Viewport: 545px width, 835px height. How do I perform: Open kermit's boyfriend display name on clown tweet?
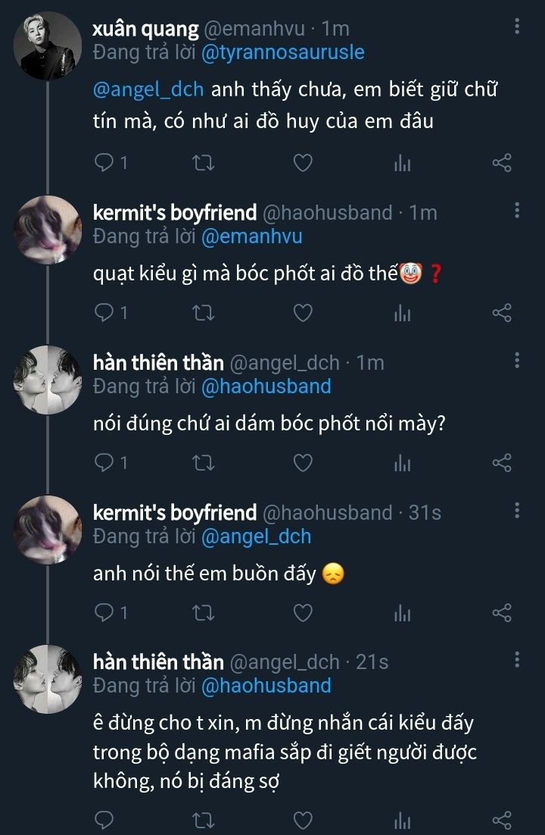click(x=175, y=213)
